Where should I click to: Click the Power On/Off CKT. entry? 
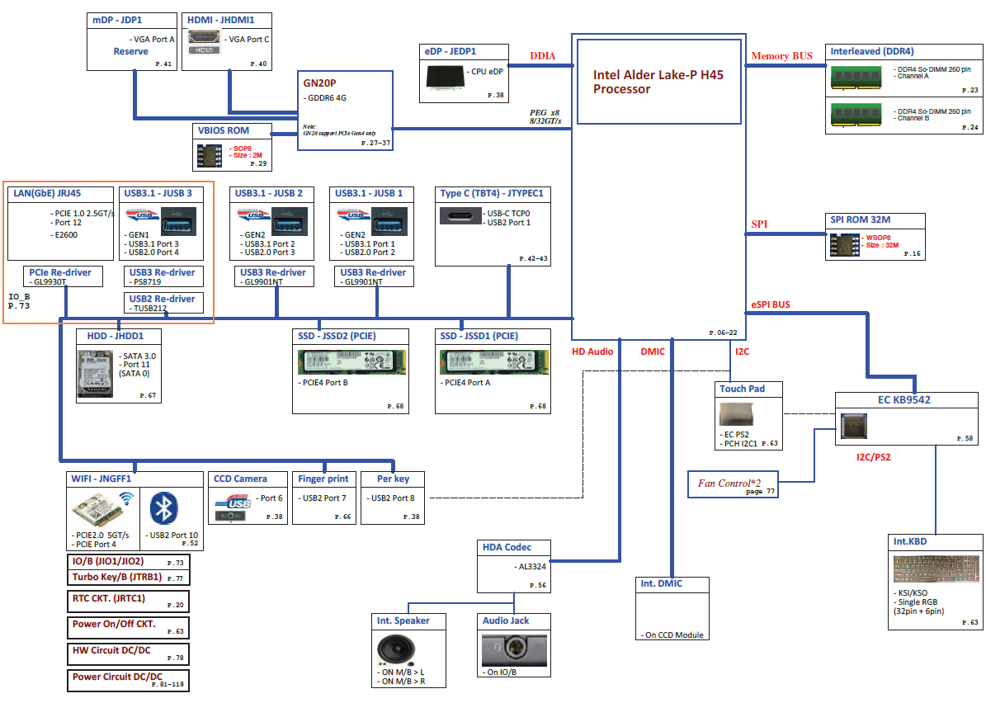pyautogui.click(x=128, y=628)
